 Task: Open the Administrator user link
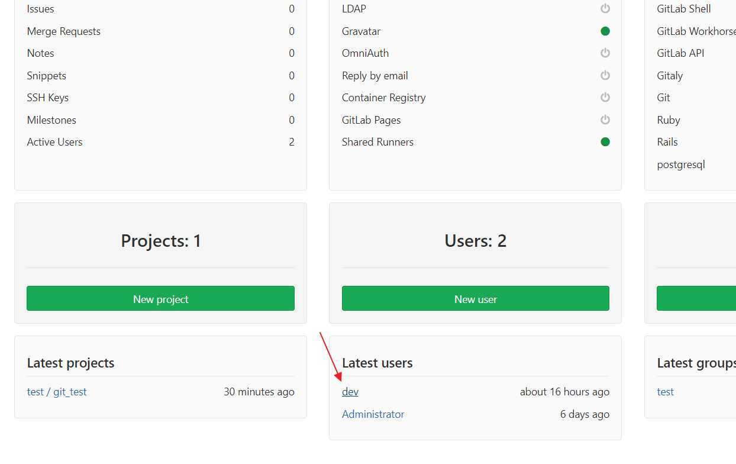[x=373, y=414]
